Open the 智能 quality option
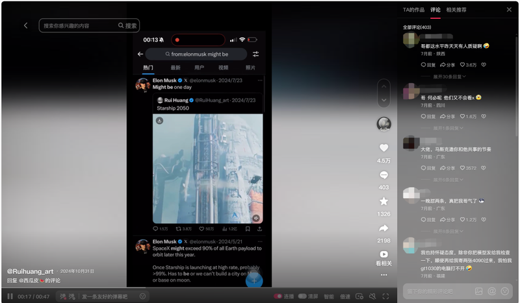Screen dimensions: 520x303 329,297
